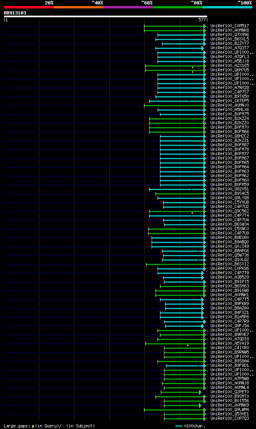The width and height of the screenshot is (256, 429).
Task: Click the cyan 100char scale bar legend
Action: click(179, 426)
